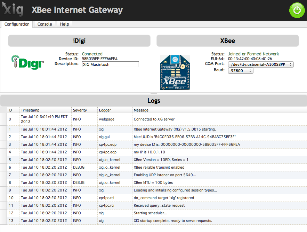This screenshot has width=307, height=232.
Task: Click DEBUG severity in row 8
Action: 79,182
